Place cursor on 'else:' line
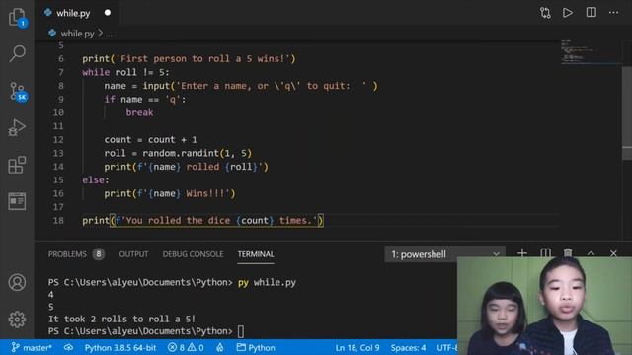Viewport: 632px width, 355px height. tap(96, 179)
